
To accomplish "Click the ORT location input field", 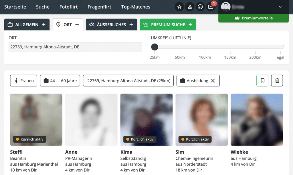I will (75, 46).
